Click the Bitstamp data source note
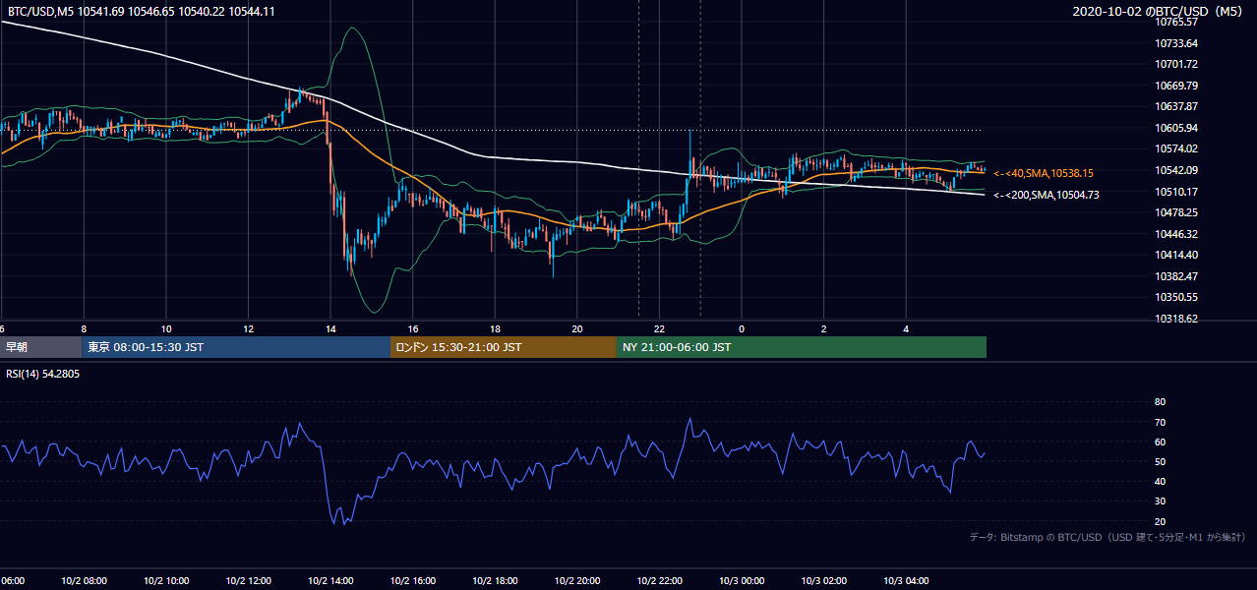Viewport: 1257px width, 590px height. [x=1107, y=538]
